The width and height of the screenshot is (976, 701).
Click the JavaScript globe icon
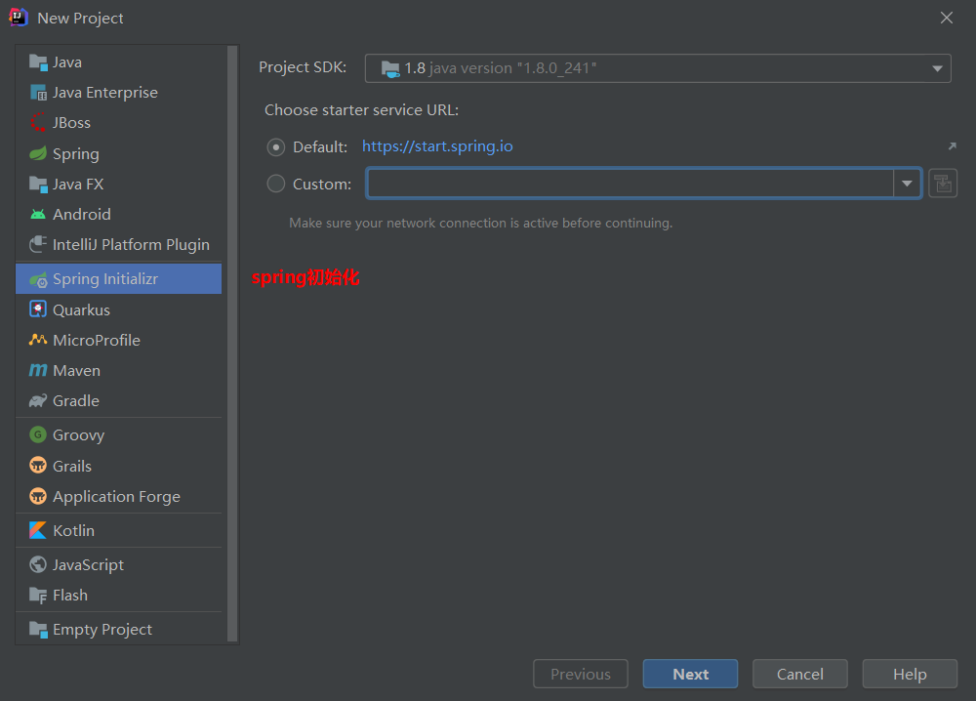click(38, 564)
